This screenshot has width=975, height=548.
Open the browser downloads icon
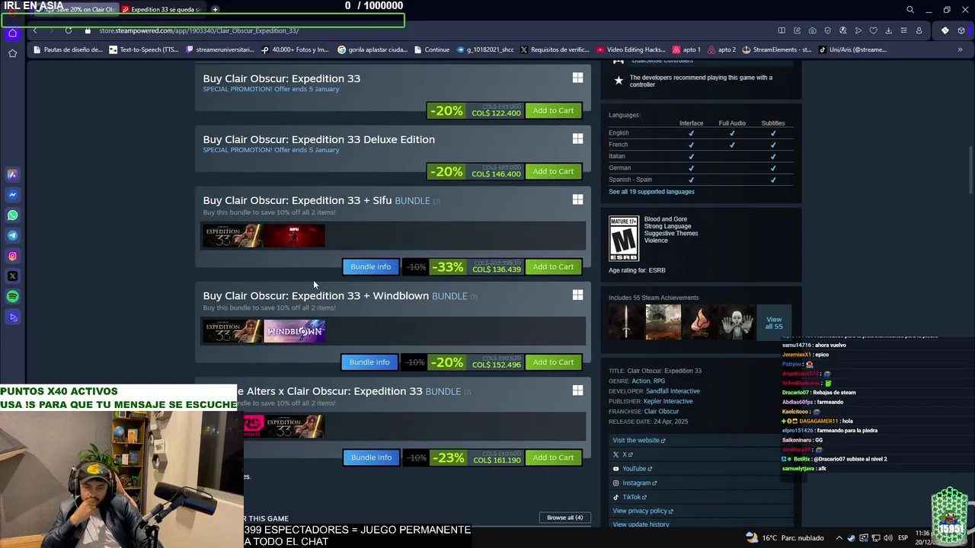888,30
